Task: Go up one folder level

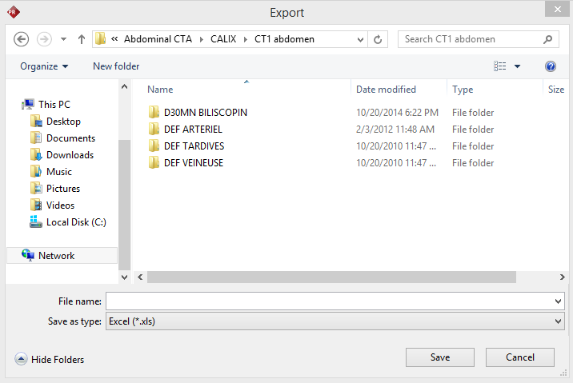Action: (82, 39)
